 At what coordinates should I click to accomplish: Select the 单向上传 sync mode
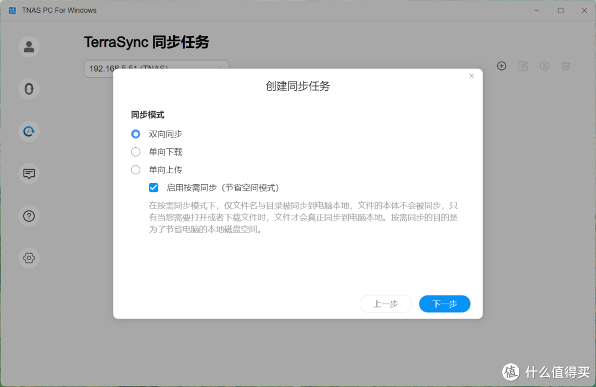135,169
